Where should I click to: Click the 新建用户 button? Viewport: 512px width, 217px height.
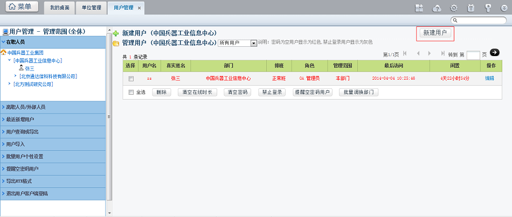click(x=435, y=33)
